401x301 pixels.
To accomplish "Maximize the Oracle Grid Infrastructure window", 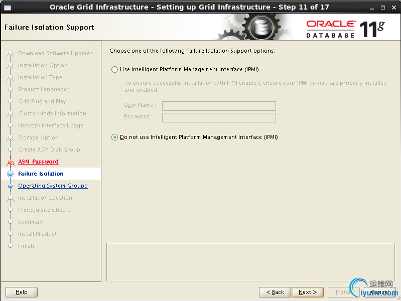I will 383,8.
